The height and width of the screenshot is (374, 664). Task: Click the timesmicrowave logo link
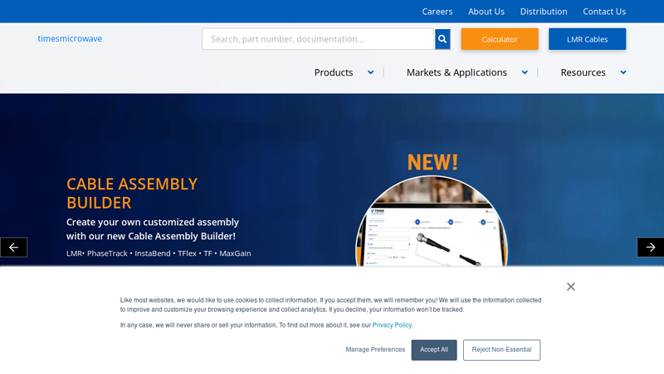tap(70, 38)
